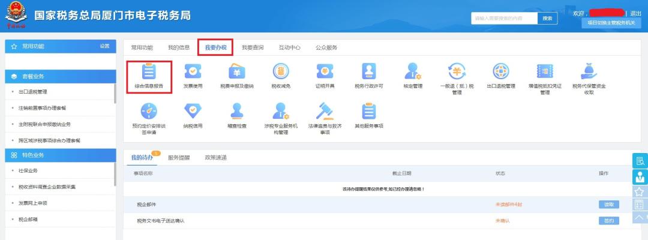Open 税务代保管资金收取 icon
This screenshot has height=240, width=648.
589,71
